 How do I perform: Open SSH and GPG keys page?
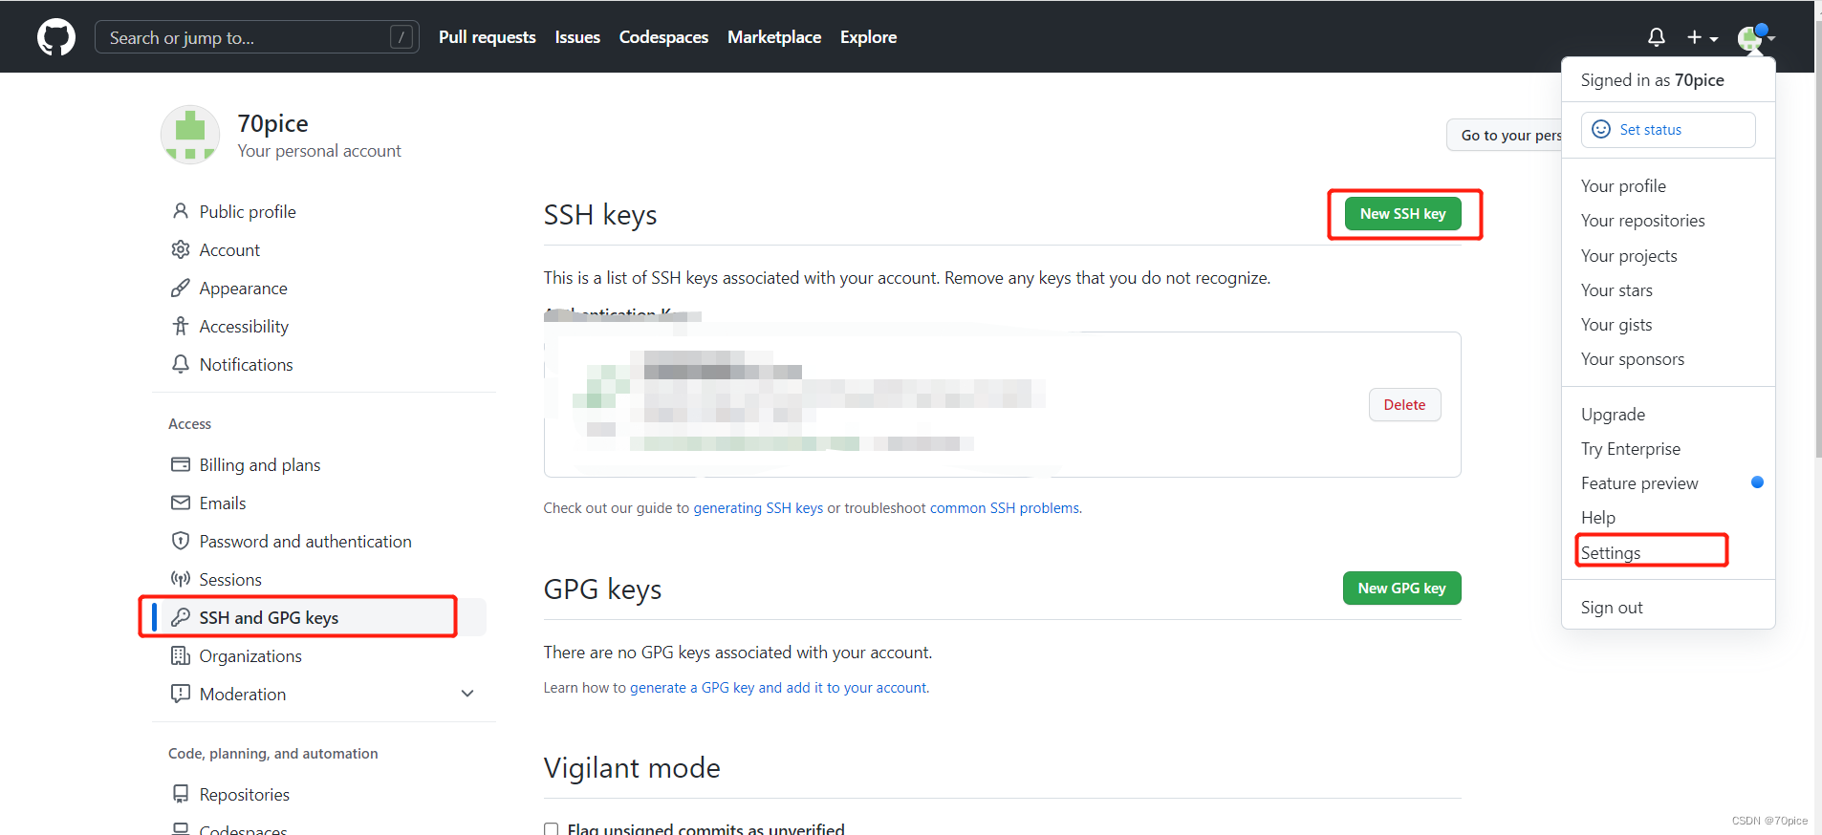coord(269,617)
